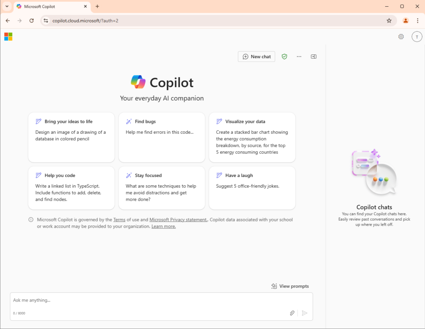Image resolution: width=425 pixels, height=329 pixels.
Task: Choose the Have a laugh card
Action: (252, 188)
